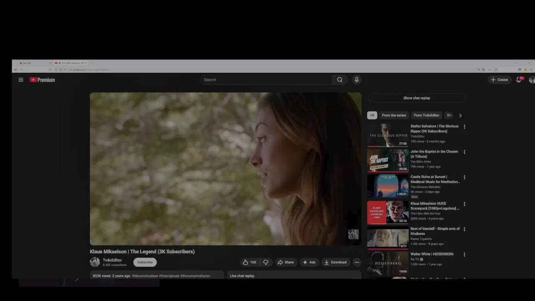Viewport: 535px width, 301px height.
Task: Click The Universe Melodies channel name
Action: pos(425,187)
